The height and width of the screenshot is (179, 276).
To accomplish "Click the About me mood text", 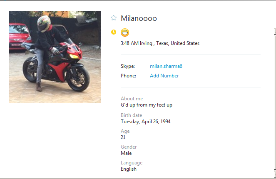I will [x=146, y=105].
